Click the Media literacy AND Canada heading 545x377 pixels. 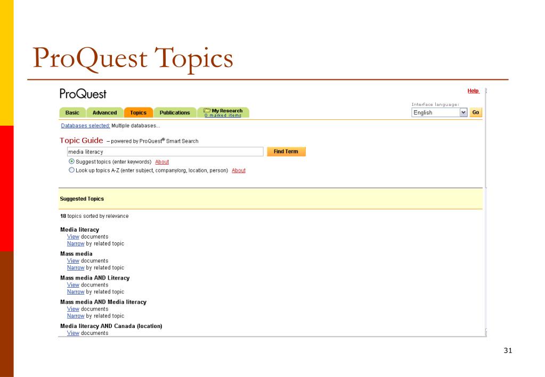(x=111, y=326)
